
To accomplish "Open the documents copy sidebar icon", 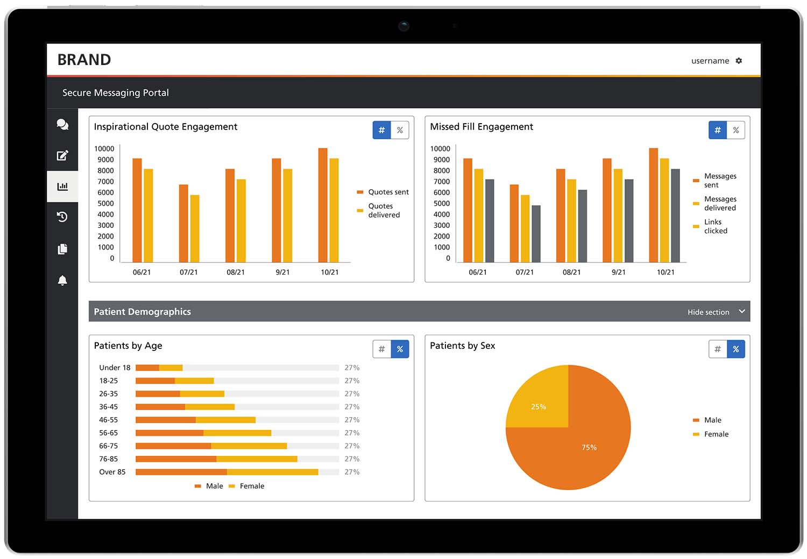I will [62, 249].
